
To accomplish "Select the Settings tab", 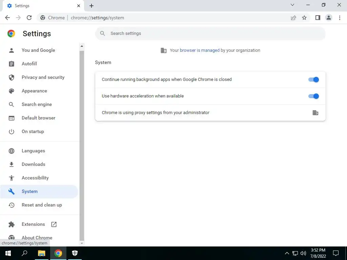I will point(43,6).
